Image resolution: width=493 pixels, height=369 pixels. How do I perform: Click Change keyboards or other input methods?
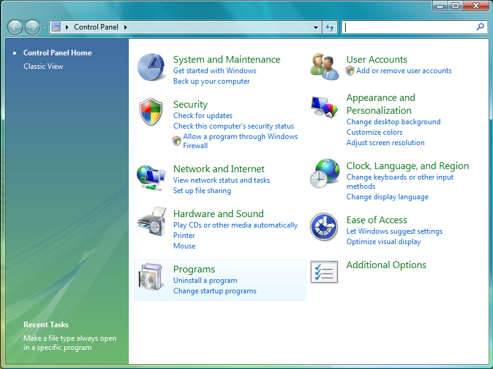click(400, 181)
